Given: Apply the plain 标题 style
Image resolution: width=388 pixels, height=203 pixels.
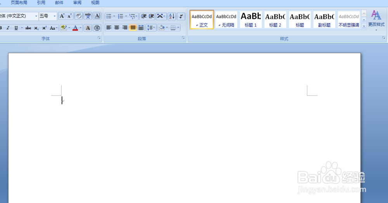Looking at the screenshot, I should pos(300,19).
